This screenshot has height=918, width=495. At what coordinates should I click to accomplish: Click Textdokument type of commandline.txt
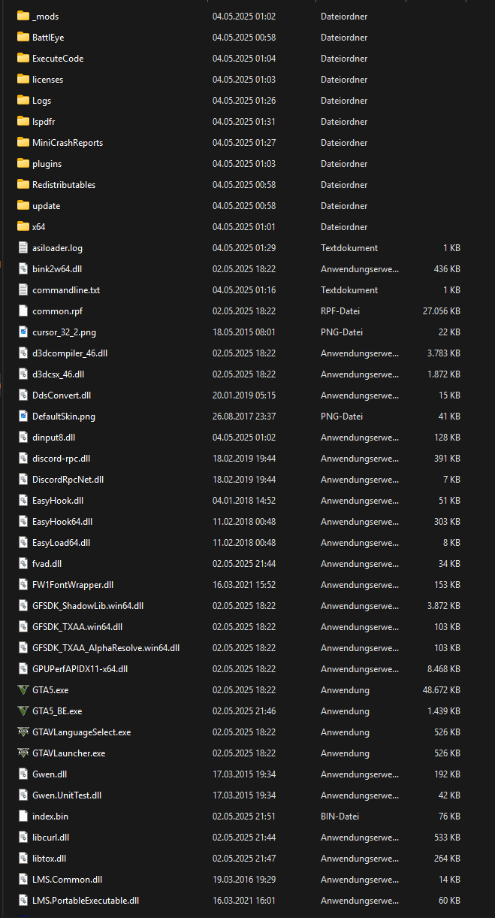pos(349,289)
